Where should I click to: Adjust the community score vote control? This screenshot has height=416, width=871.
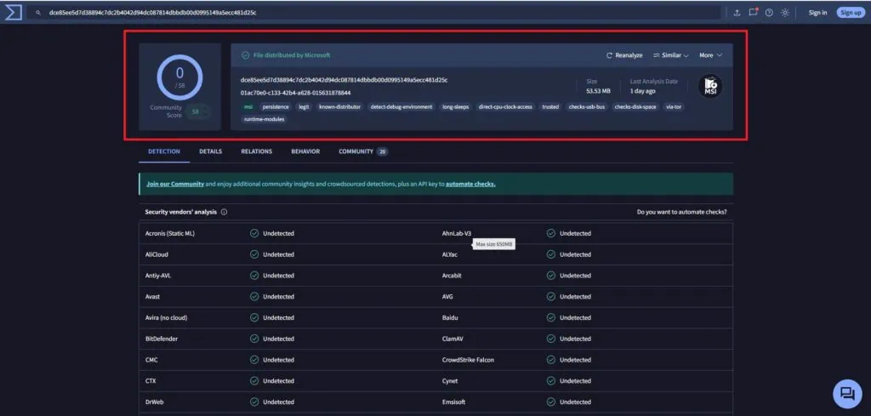(x=198, y=111)
